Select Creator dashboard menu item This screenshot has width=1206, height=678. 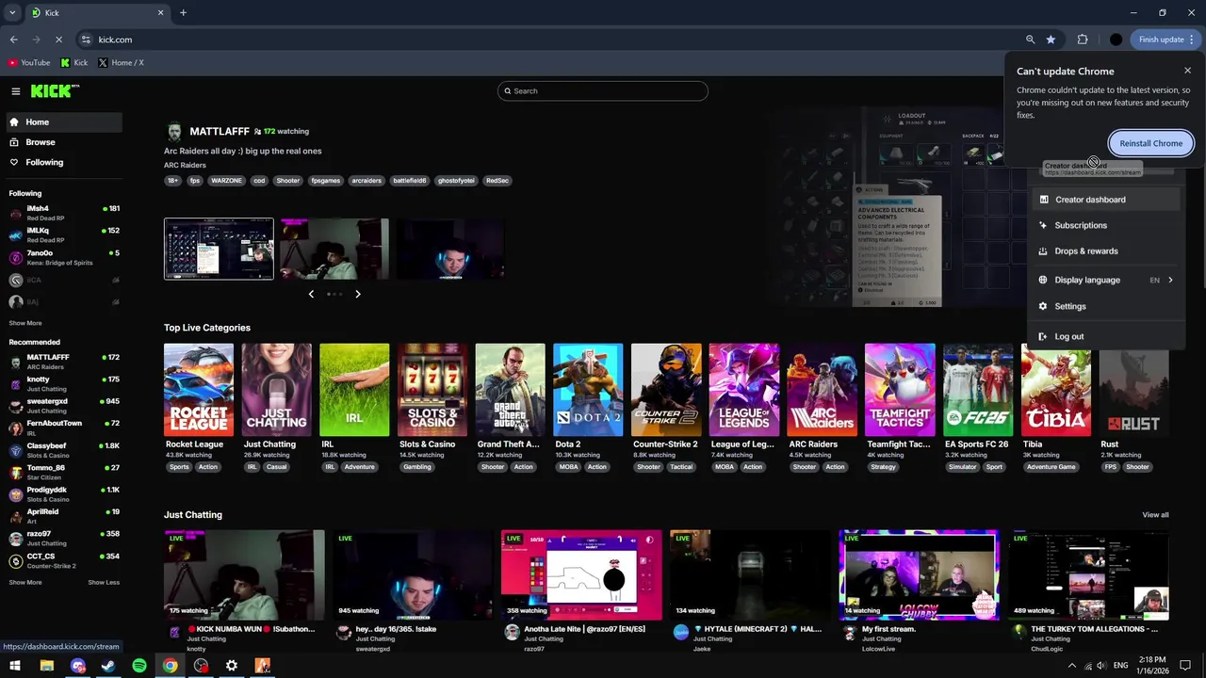[1104, 200]
